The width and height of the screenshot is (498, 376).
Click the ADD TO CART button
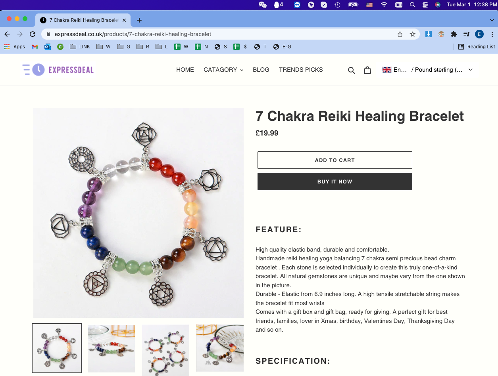coord(335,160)
